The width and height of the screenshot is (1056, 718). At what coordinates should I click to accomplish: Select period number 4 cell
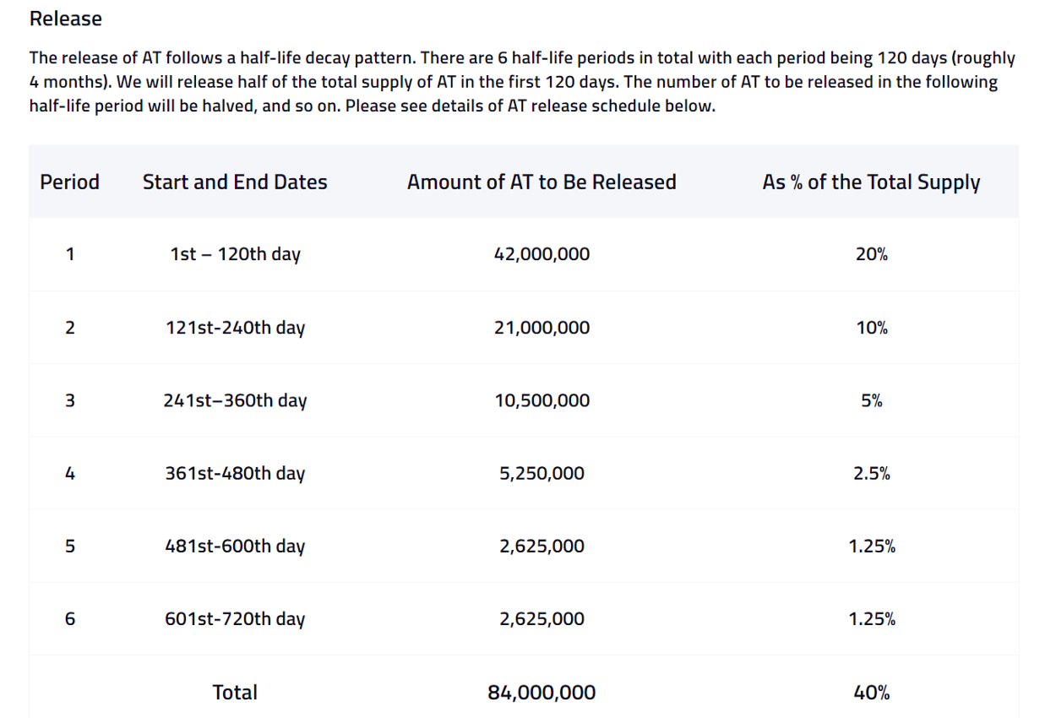coord(69,473)
